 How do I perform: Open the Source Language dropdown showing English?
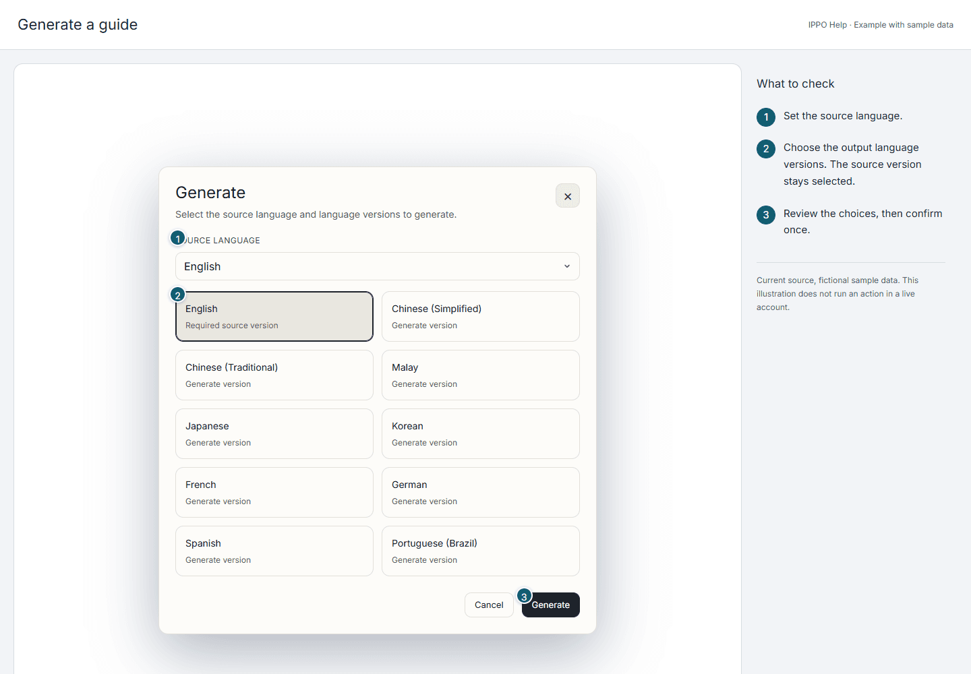pyautogui.click(x=378, y=266)
